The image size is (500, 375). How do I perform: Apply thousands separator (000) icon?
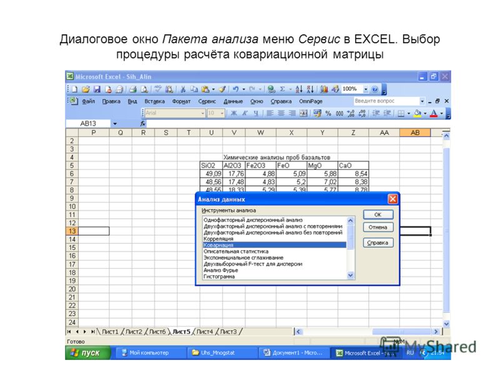339,113
